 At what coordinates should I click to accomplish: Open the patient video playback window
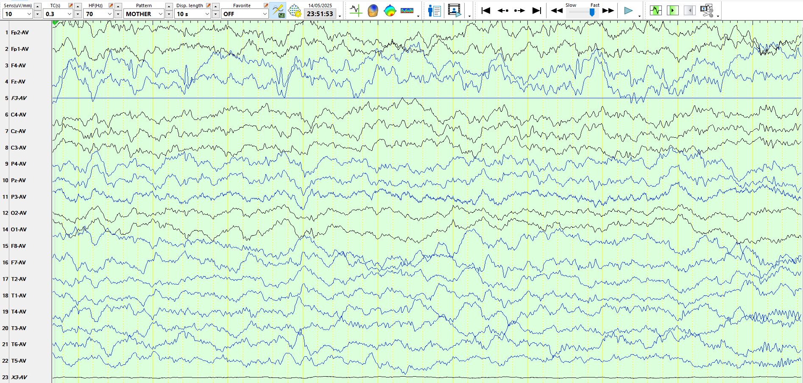[x=454, y=11]
